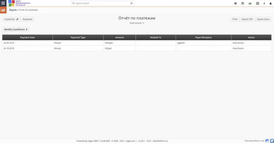Screen dimensions: 274x155
Task: Click the hggkkkk payer cell
Action: [x=203, y=43]
